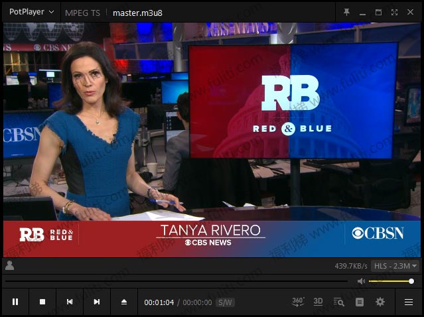Click the eject/open file icon
The image size is (424, 317).
pyautogui.click(x=123, y=302)
